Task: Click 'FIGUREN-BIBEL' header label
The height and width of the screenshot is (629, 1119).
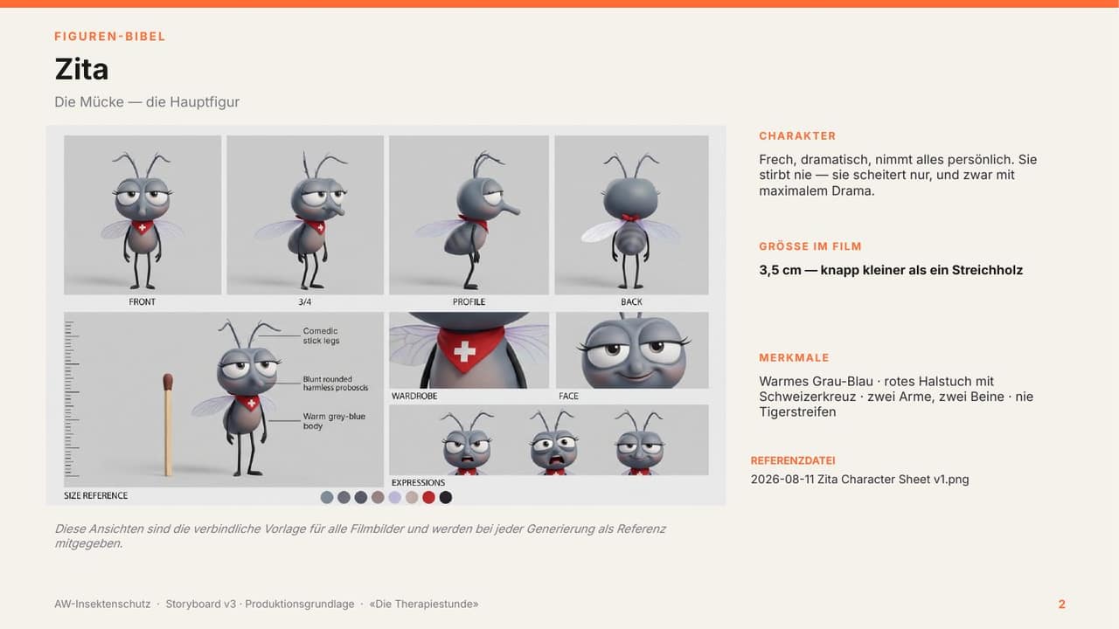Action: [x=110, y=37]
